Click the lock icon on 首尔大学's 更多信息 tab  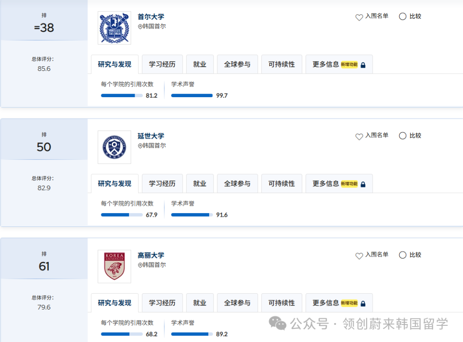point(363,65)
